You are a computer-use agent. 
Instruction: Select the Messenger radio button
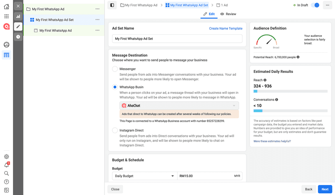[115, 69]
